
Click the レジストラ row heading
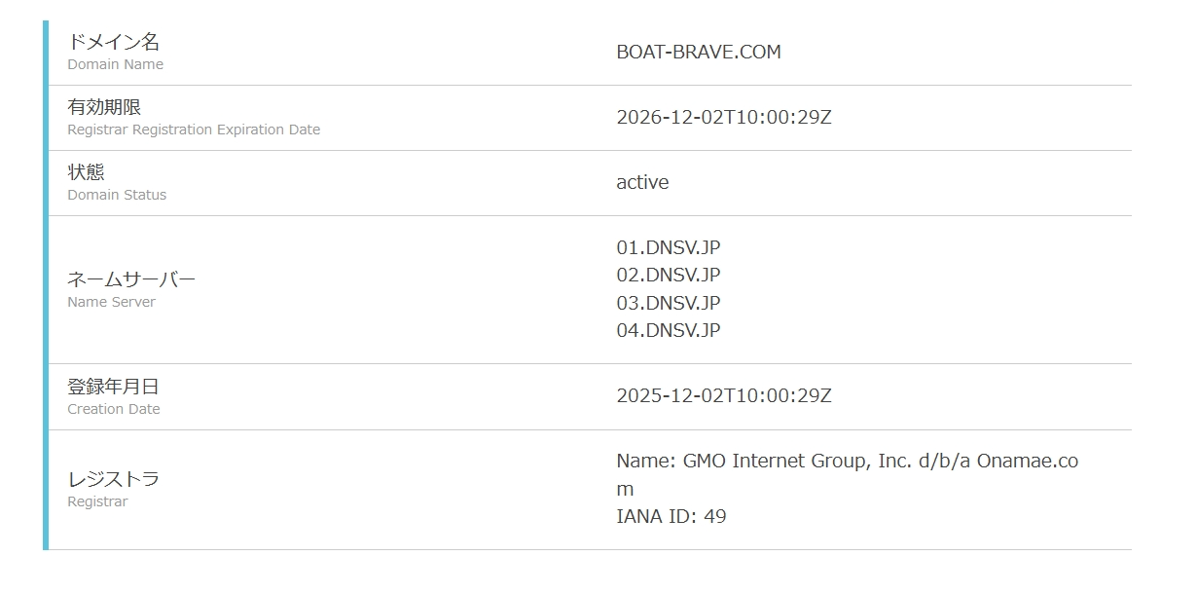tap(113, 479)
